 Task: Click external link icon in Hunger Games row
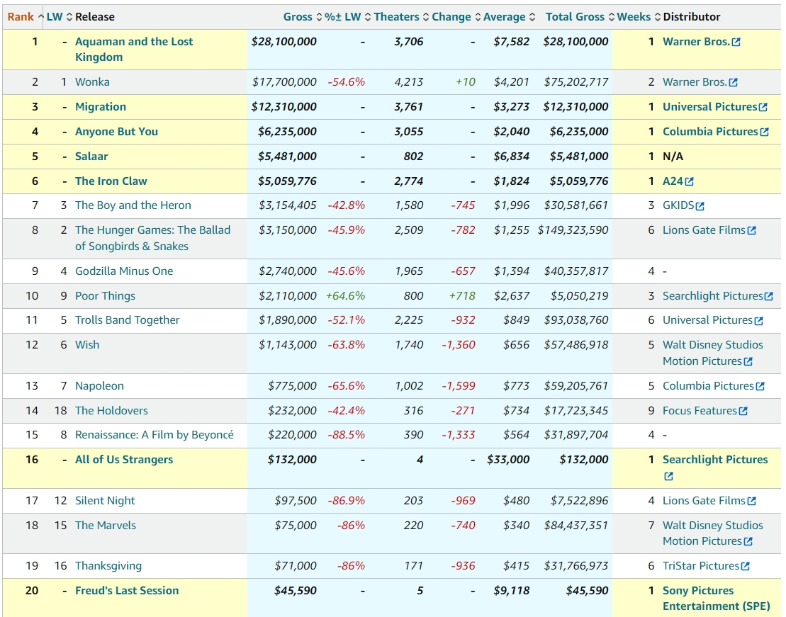pyautogui.click(x=751, y=231)
